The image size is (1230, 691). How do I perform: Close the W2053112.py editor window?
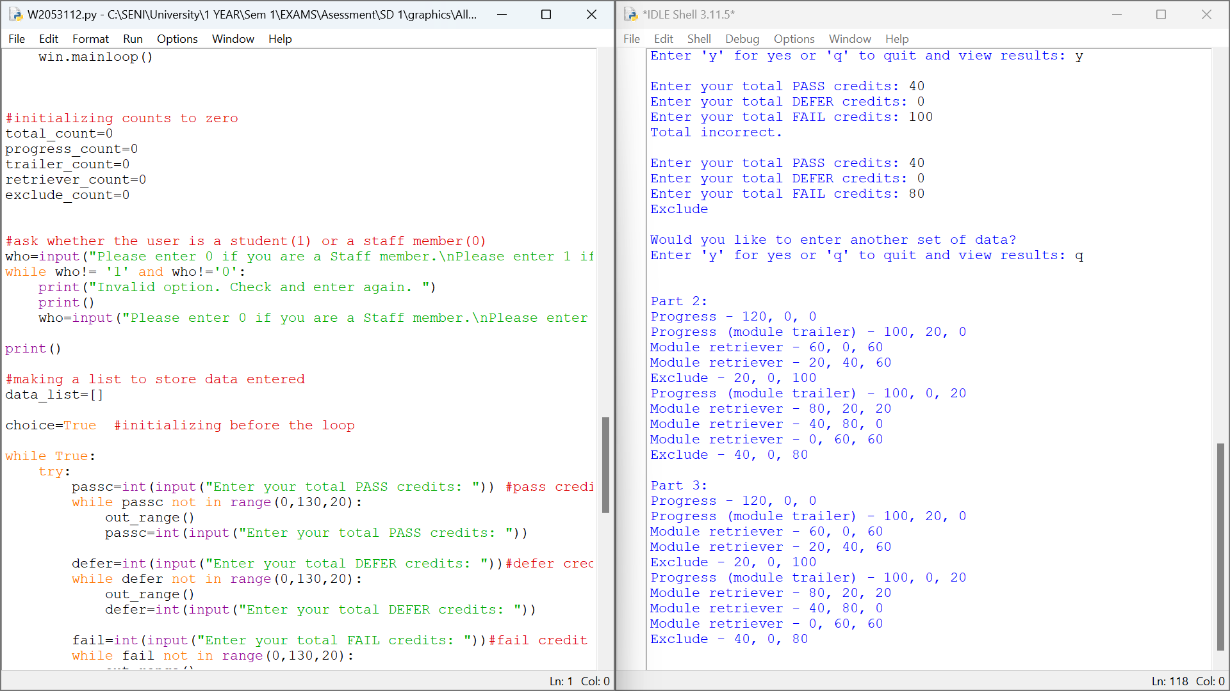[x=591, y=14]
